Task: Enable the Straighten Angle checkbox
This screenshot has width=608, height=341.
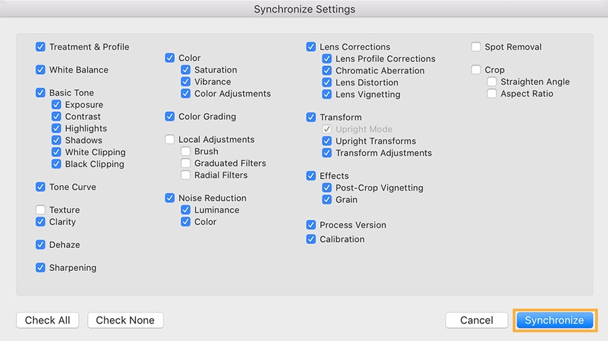Action: point(492,82)
